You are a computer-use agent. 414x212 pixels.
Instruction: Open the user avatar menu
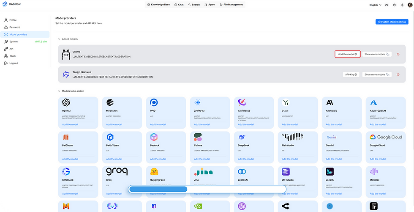410,5
